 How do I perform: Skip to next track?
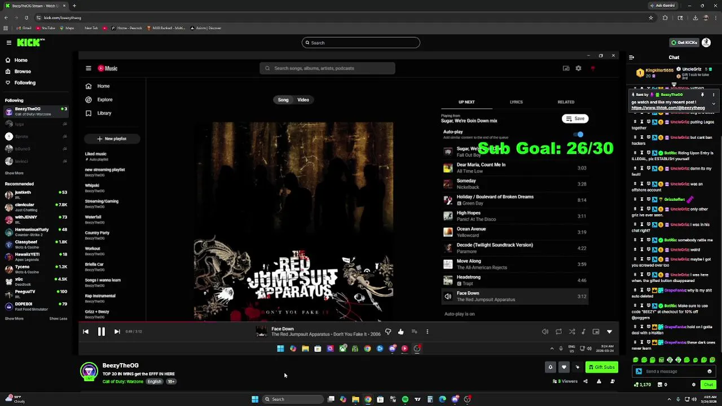coord(117,332)
